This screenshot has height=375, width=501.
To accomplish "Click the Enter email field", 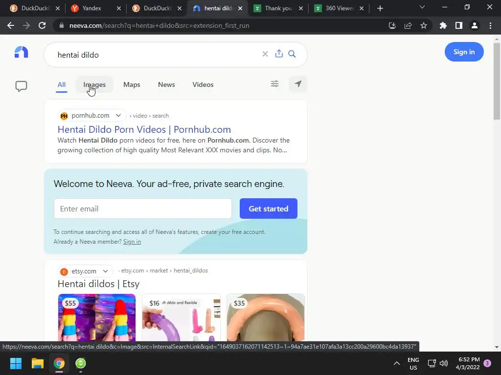I will pos(142,208).
